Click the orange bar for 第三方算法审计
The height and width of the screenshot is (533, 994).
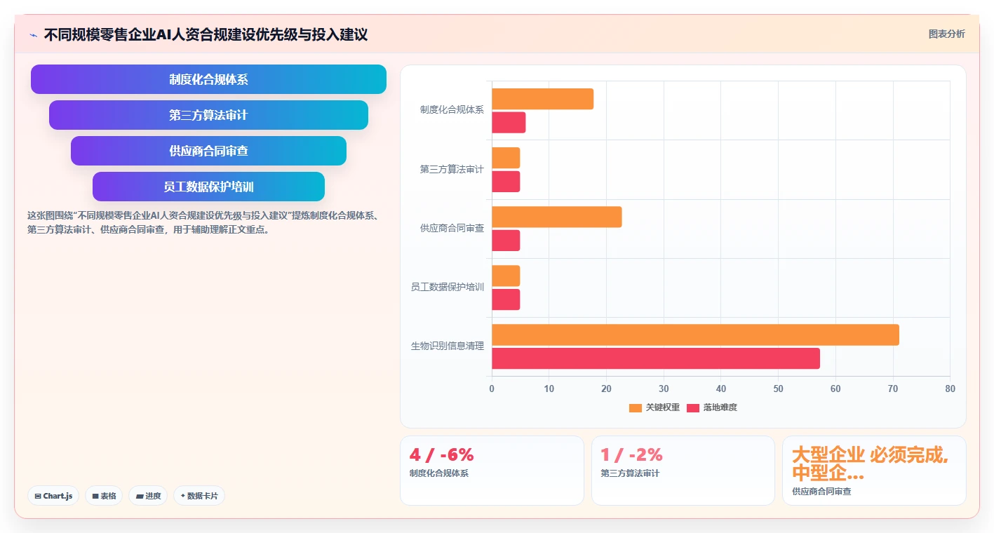click(x=506, y=158)
